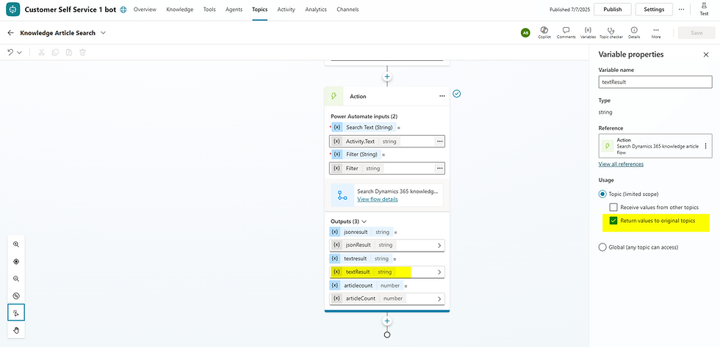Switch to the Agents tab
Screen dimensions: 720x347
tap(234, 9)
